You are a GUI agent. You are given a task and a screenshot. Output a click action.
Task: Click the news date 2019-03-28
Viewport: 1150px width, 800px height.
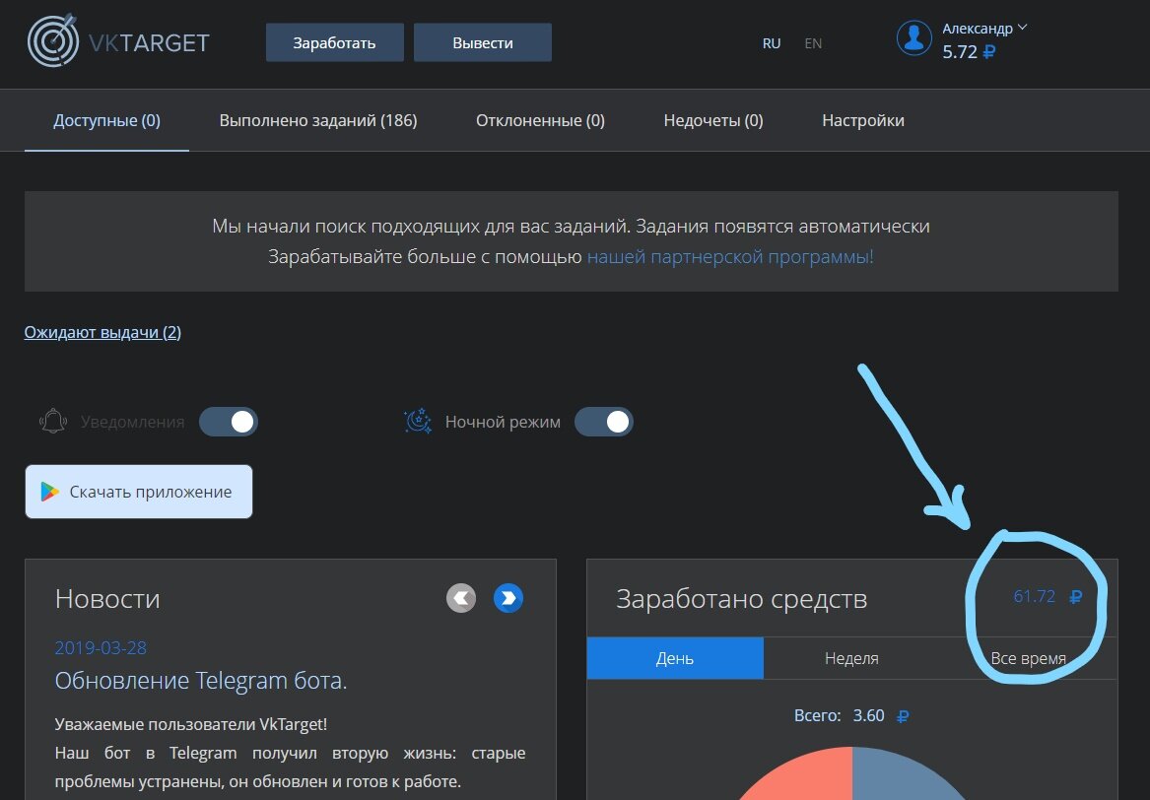[101, 648]
